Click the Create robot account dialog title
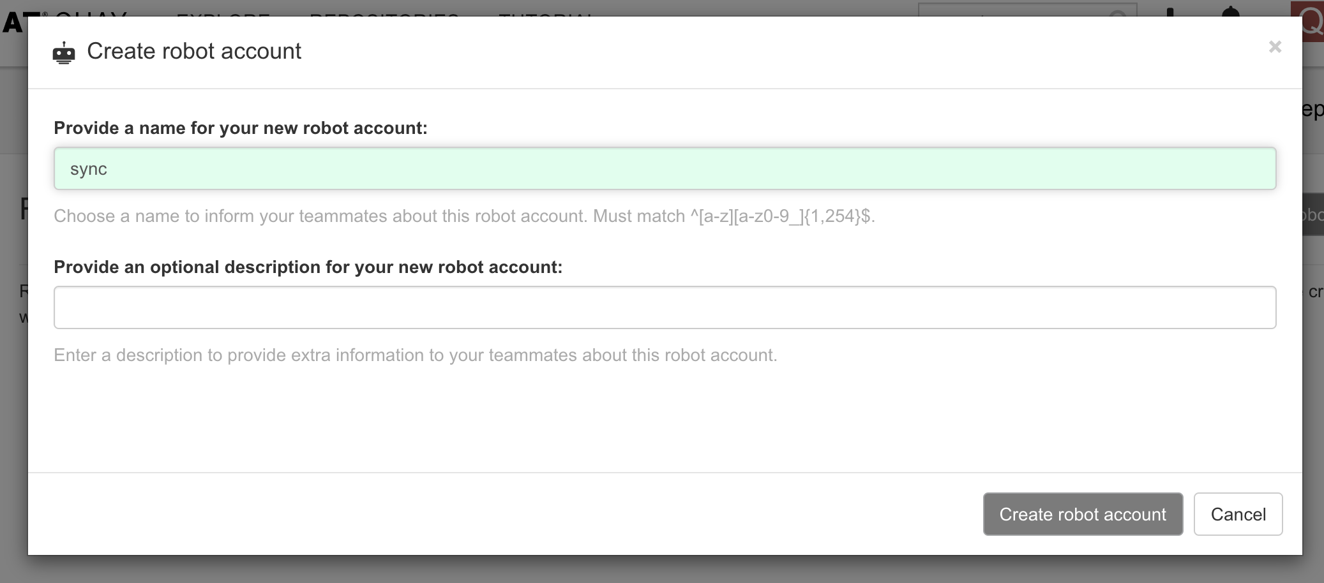Viewport: 1324px width, 583px height. 194,51
